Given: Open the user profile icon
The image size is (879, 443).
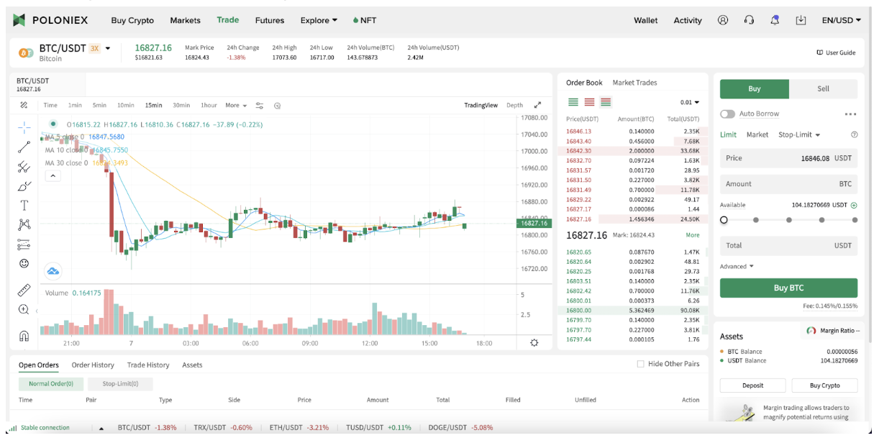Looking at the screenshot, I should (x=723, y=20).
